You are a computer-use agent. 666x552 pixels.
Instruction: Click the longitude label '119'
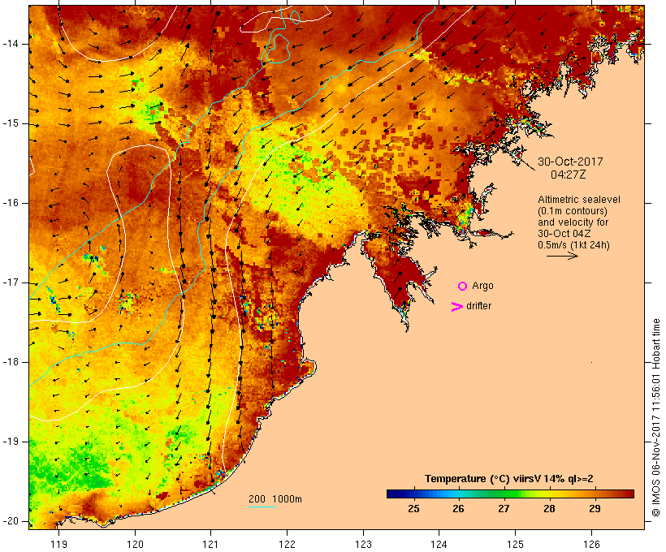click(58, 544)
